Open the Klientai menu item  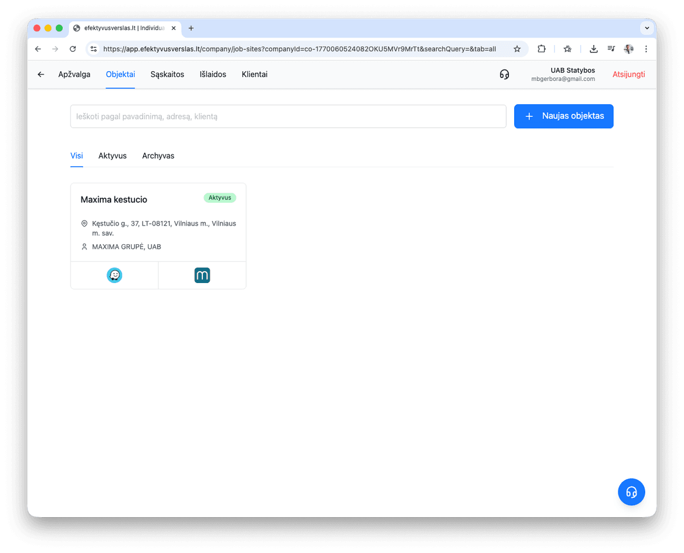pos(255,75)
